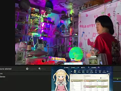The image size is (121, 91).
Task: Click the Energy bar in the top status
Action: (x=75, y=67)
